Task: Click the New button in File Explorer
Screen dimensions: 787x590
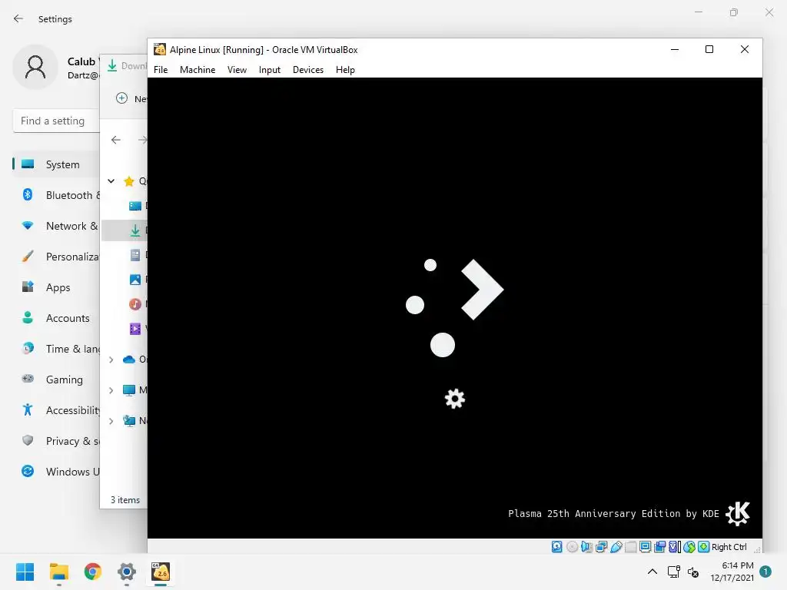Action: coord(131,98)
